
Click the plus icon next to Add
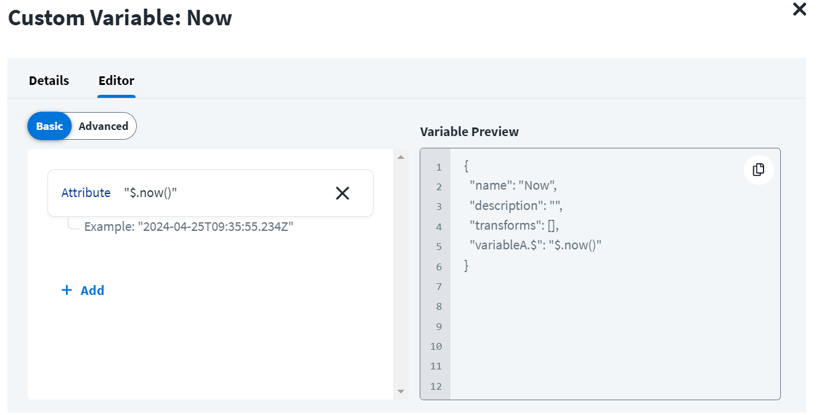(67, 290)
